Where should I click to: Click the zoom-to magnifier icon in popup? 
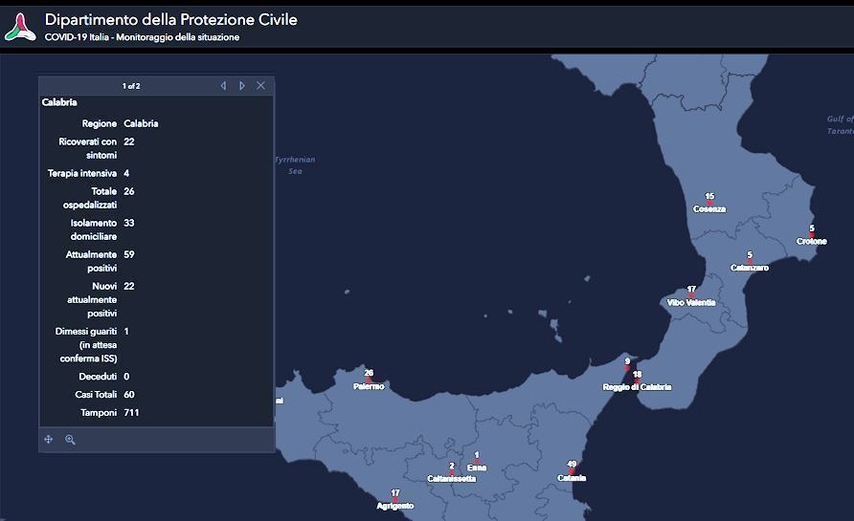[70, 440]
